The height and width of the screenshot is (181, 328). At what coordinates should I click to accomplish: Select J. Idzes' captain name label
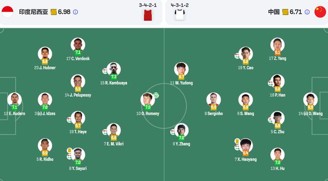pos(45,114)
